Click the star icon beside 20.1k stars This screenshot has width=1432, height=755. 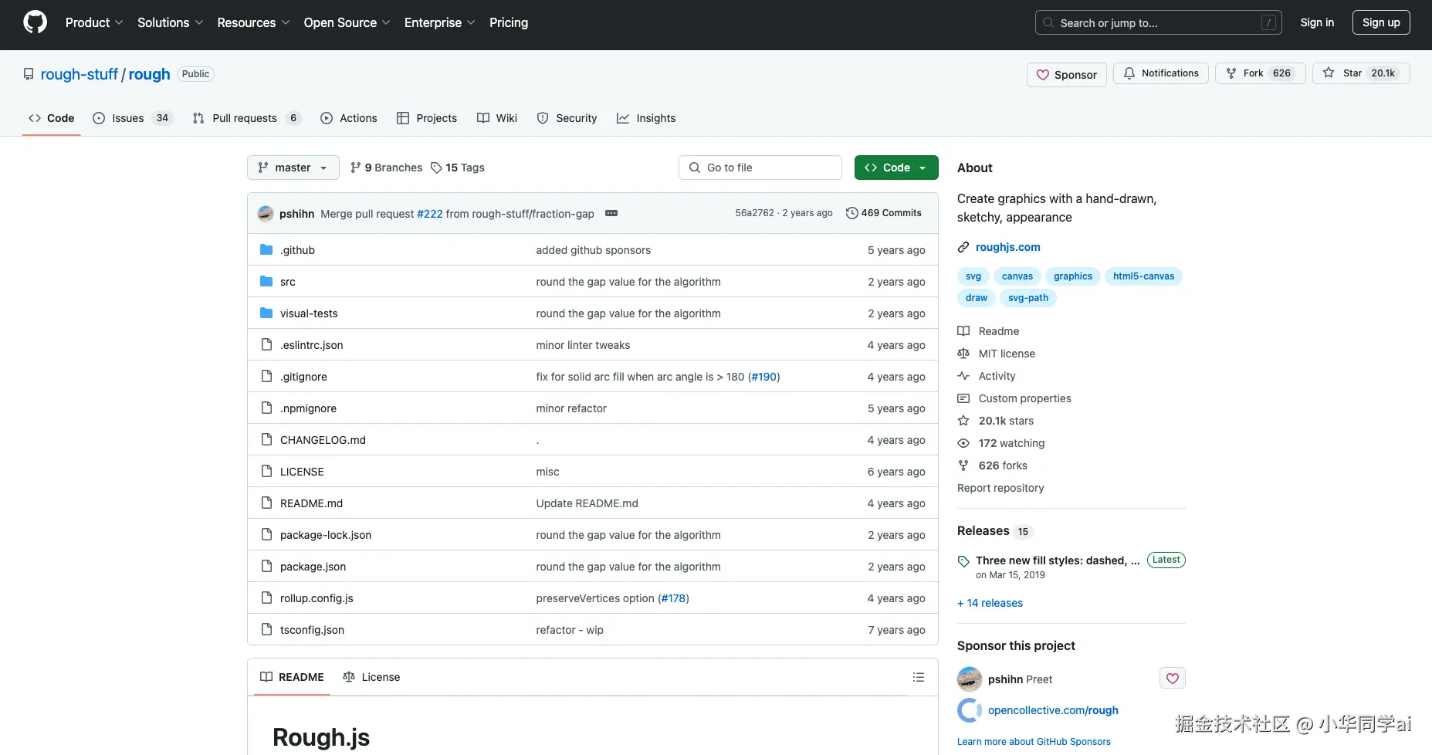[x=963, y=421]
